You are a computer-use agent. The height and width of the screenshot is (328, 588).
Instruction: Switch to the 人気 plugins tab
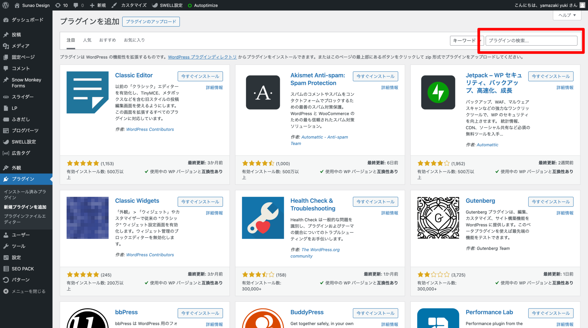(87, 40)
